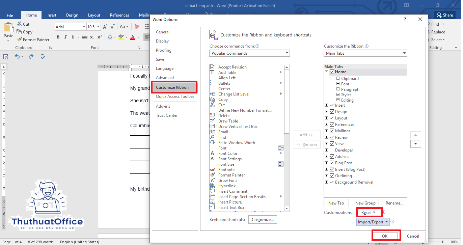Click the Shrink Font icon in ribbon

tap(112, 27)
